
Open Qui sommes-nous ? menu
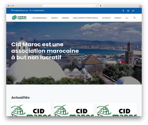[x=40, y=18]
